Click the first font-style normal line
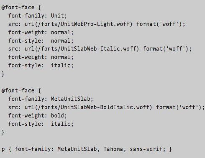This screenshot has width=205, height=158. [41, 41]
